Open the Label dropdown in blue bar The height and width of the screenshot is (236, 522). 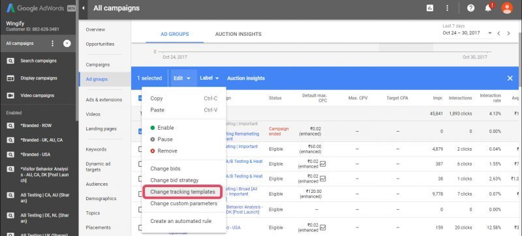pos(209,78)
